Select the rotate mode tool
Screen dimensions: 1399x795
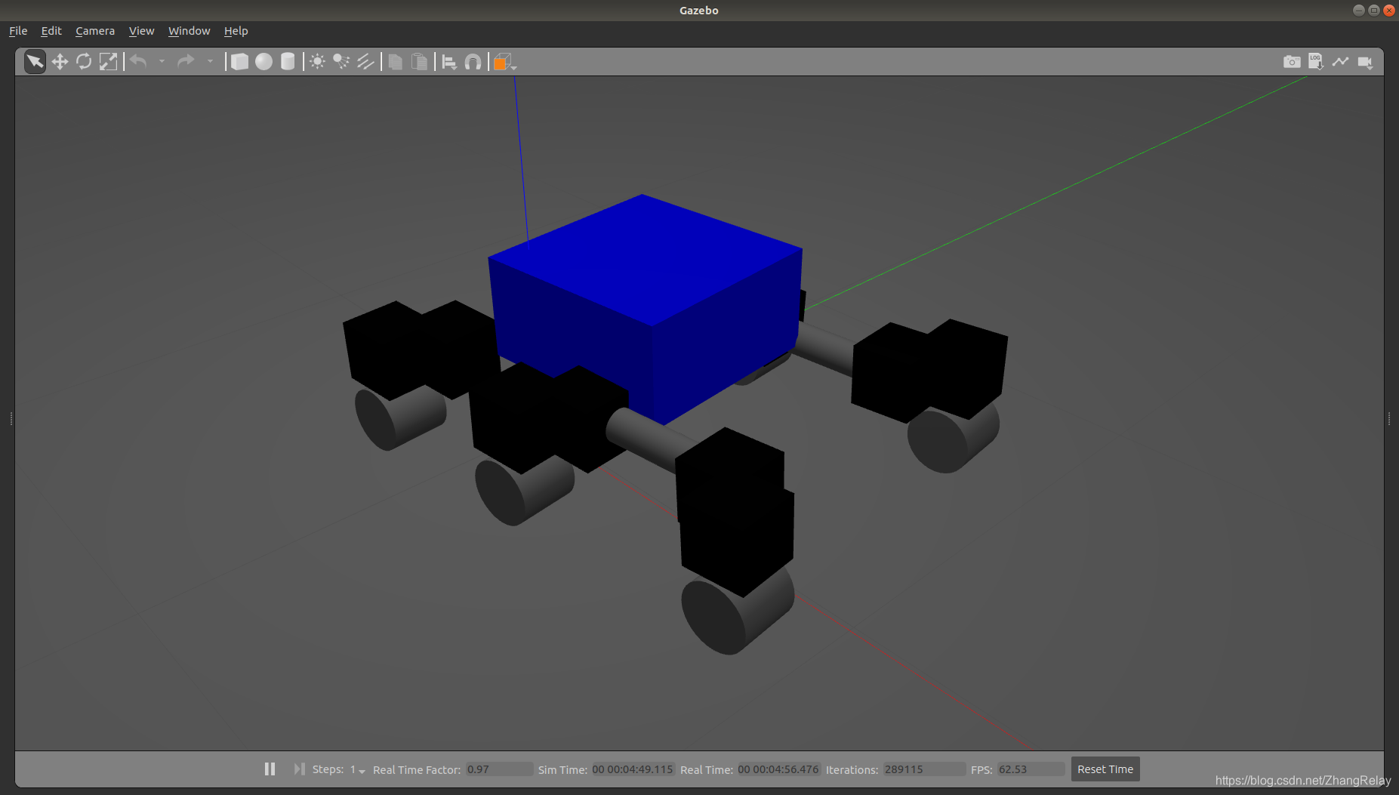pos(84,62)
